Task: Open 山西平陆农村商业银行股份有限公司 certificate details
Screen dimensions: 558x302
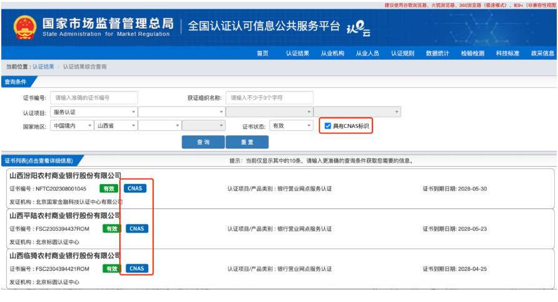Action: pyautogui.click(x=65, y=216)
